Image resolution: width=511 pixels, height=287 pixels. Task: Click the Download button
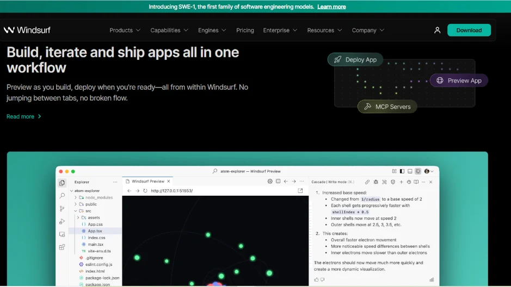[x=469, y=30]
